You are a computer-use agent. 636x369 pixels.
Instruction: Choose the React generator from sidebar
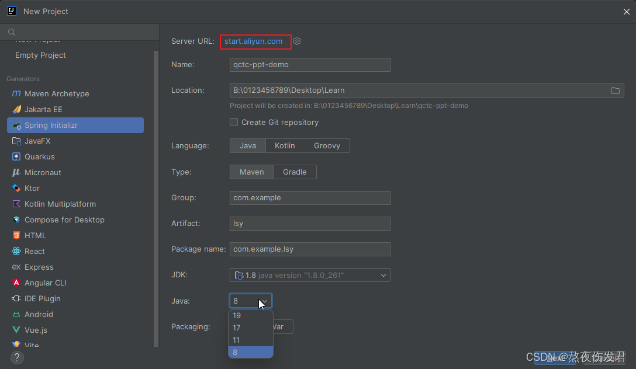34,251
